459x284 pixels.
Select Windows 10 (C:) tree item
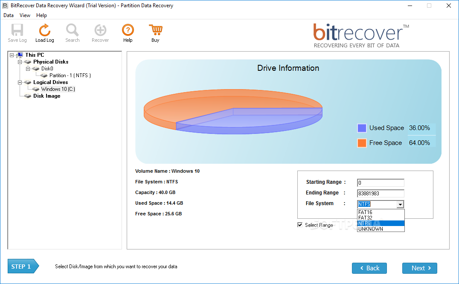pyautogui.click(x=58, y=89)
